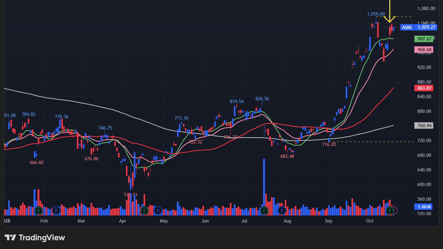
Task: Click the ASML symbol price label
Action: click(x=407, y=27)
